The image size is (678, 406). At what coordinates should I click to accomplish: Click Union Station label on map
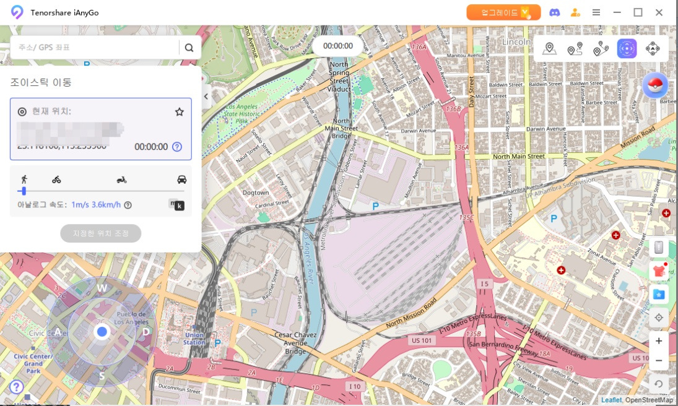(194, 339)
